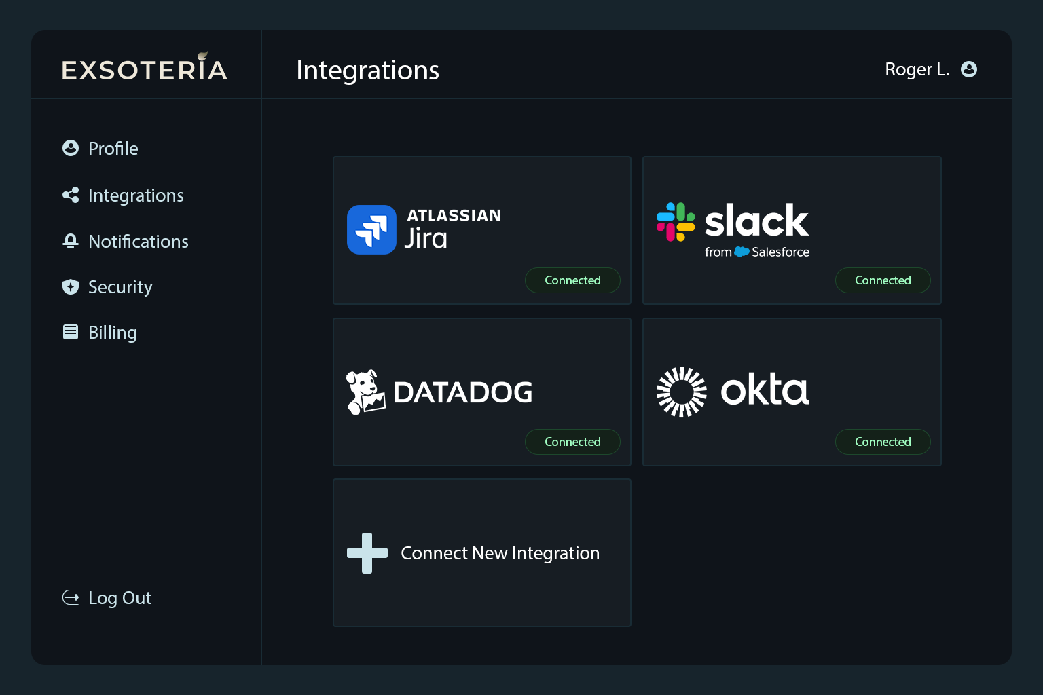
Task: Click the Integrations page heading
Action: coord(368,71)
